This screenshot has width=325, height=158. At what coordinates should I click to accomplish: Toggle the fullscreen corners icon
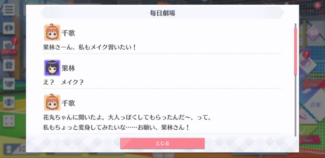(9, 121)
